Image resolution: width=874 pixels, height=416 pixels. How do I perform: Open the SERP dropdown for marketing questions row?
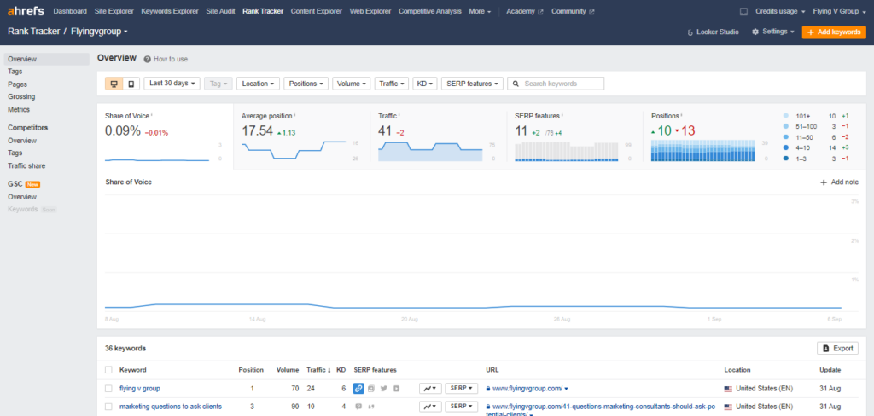click(x=462, y=406)
